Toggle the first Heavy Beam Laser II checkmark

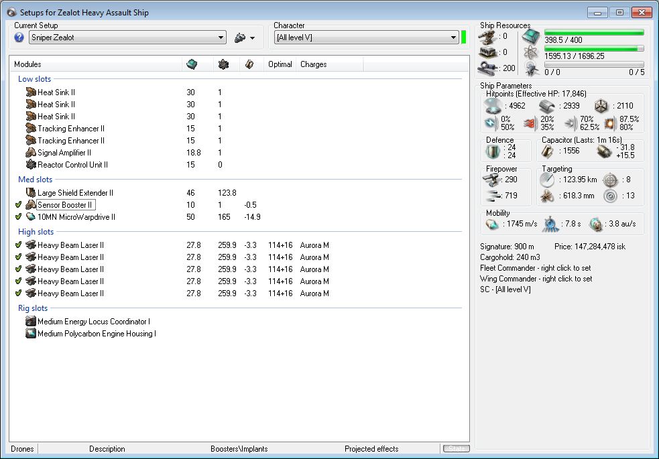pyautogui.click(x=18, y=245)
